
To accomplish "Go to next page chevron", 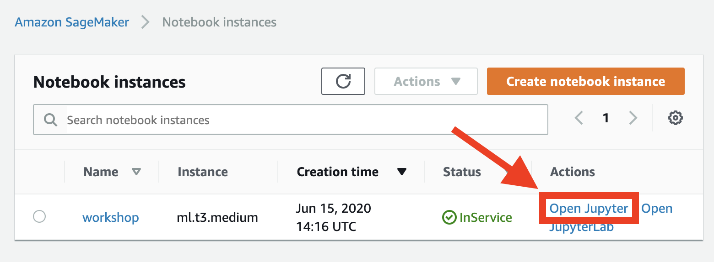I will click(633, 118).
